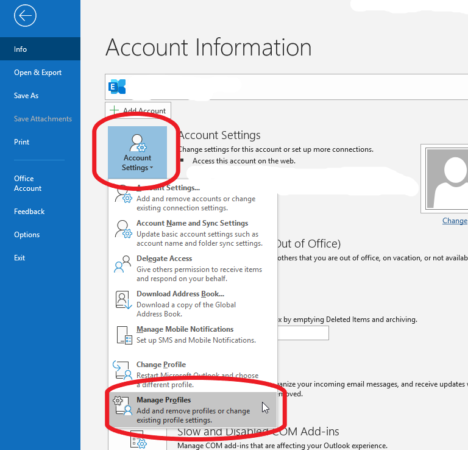This screenshot has height=450, width=468.
Task: Select Print in the backstage sidebar
Action: tap(21, 142)
